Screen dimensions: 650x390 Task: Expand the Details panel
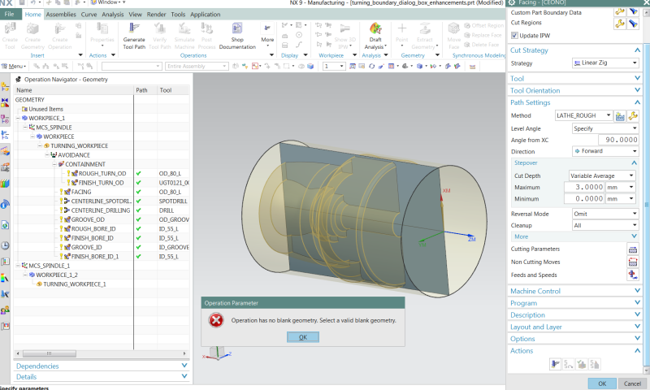[x=102, y=377]
